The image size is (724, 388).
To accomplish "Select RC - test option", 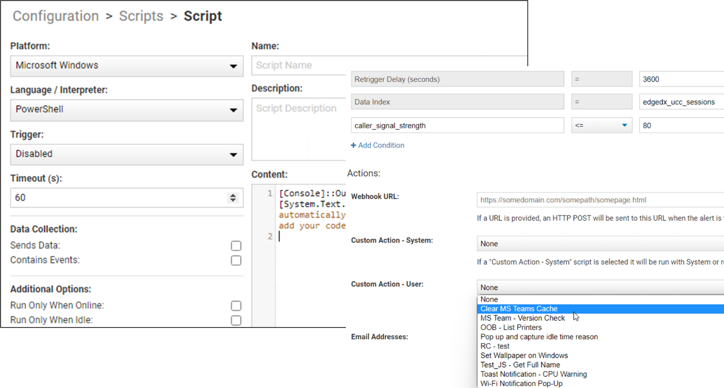I will (601, 346).
